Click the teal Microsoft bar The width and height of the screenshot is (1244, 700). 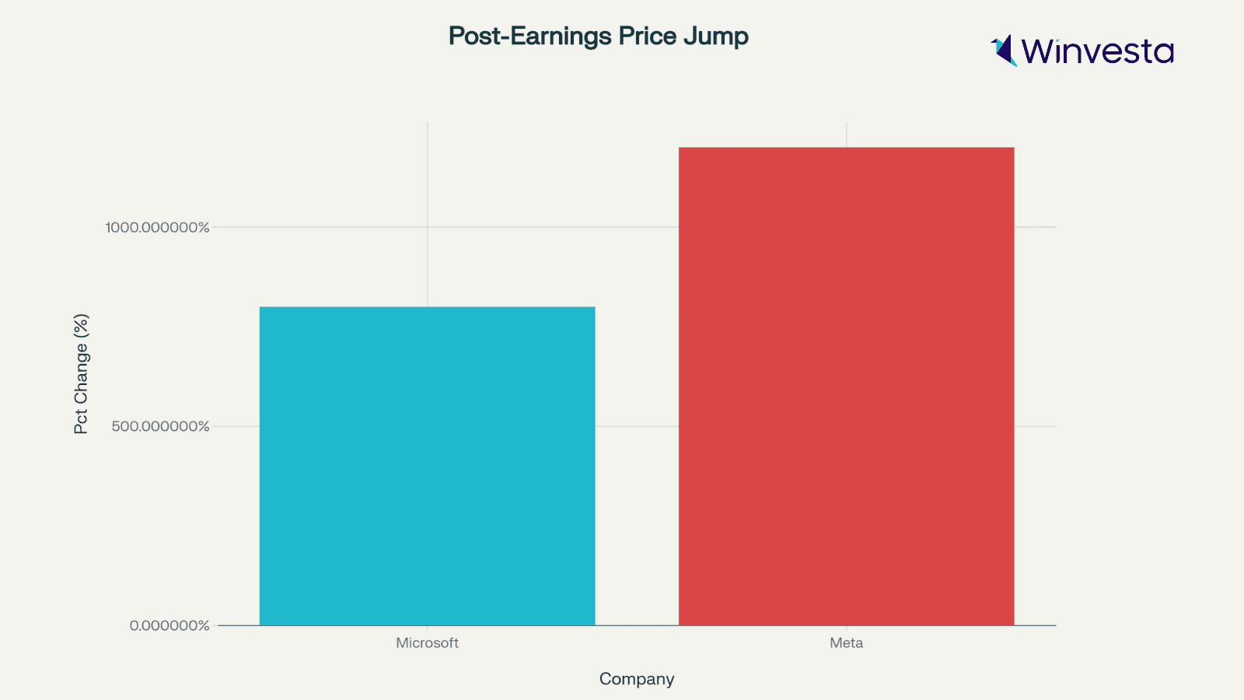tap(427, 467)
